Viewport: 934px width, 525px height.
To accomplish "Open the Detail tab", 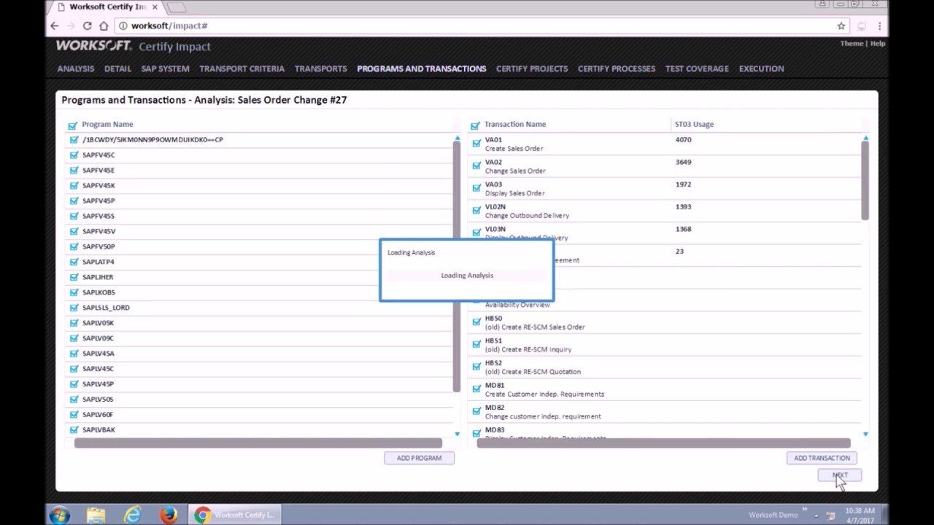I will click(x=117, y=69).
